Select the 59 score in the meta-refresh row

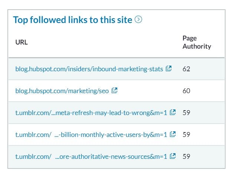pyautogui.click(x=186, y=112)
